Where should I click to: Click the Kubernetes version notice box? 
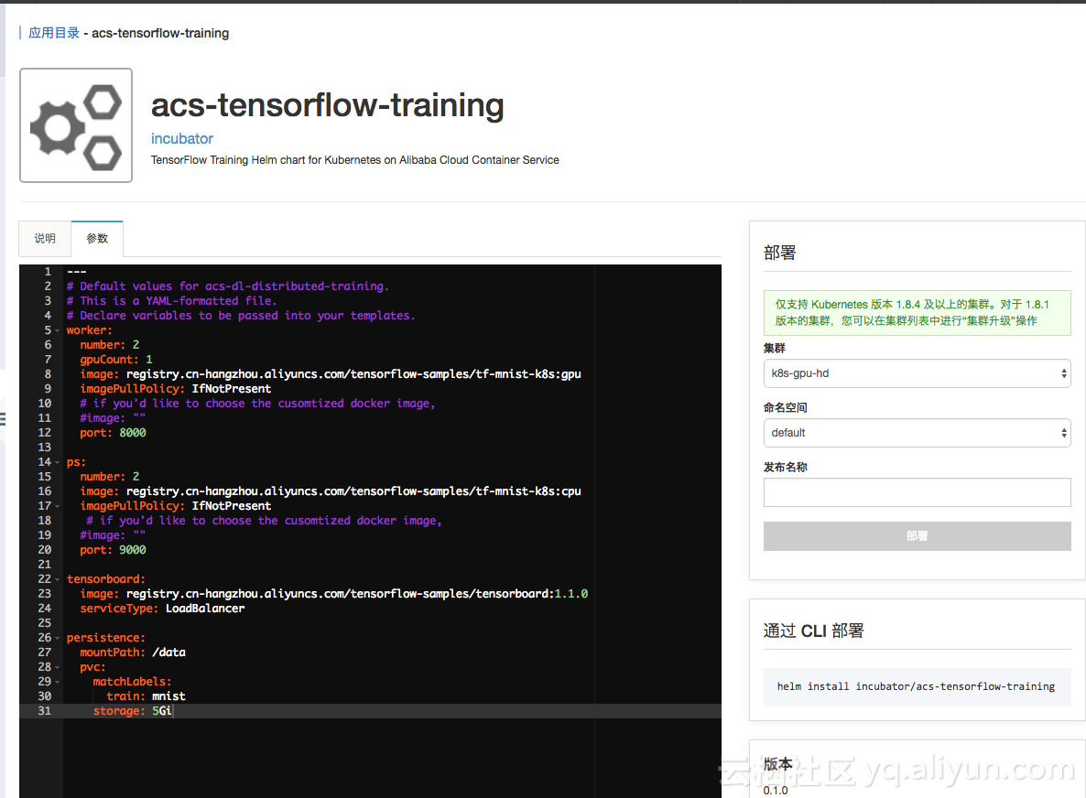pyautogui.click(x=917, y=313)
